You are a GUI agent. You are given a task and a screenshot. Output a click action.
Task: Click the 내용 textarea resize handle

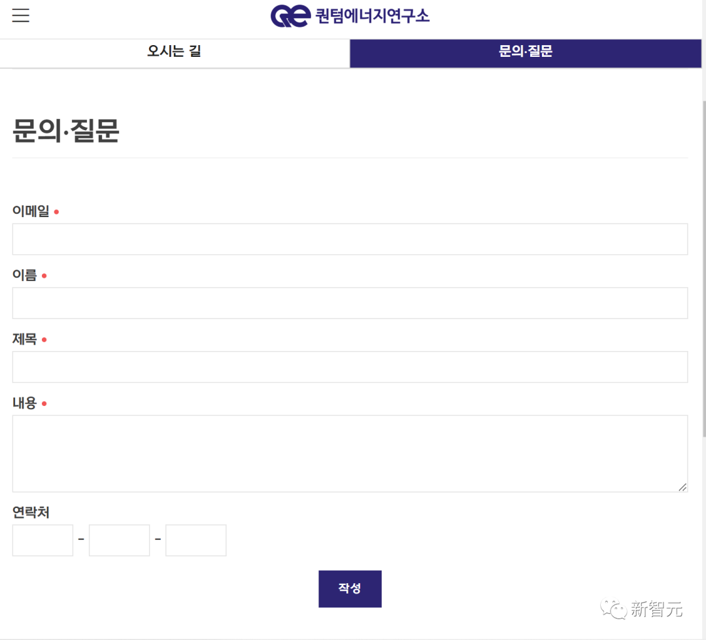(682, 487)
